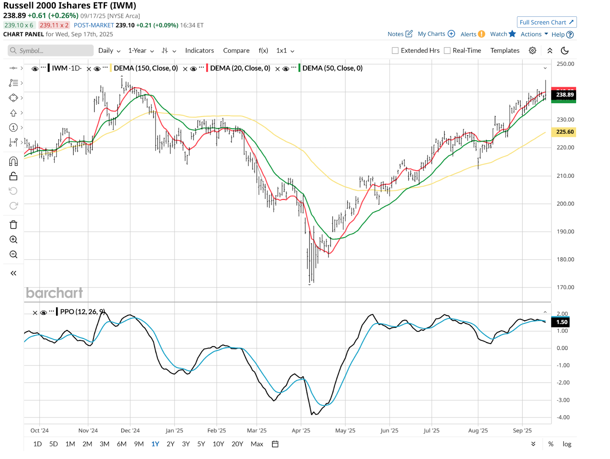Select the arrow marker tool
The width and height of the screenshot is (610, 459).
coord(13,113)
